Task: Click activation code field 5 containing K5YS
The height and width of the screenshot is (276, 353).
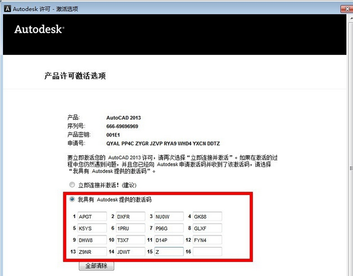Action: 92,228
